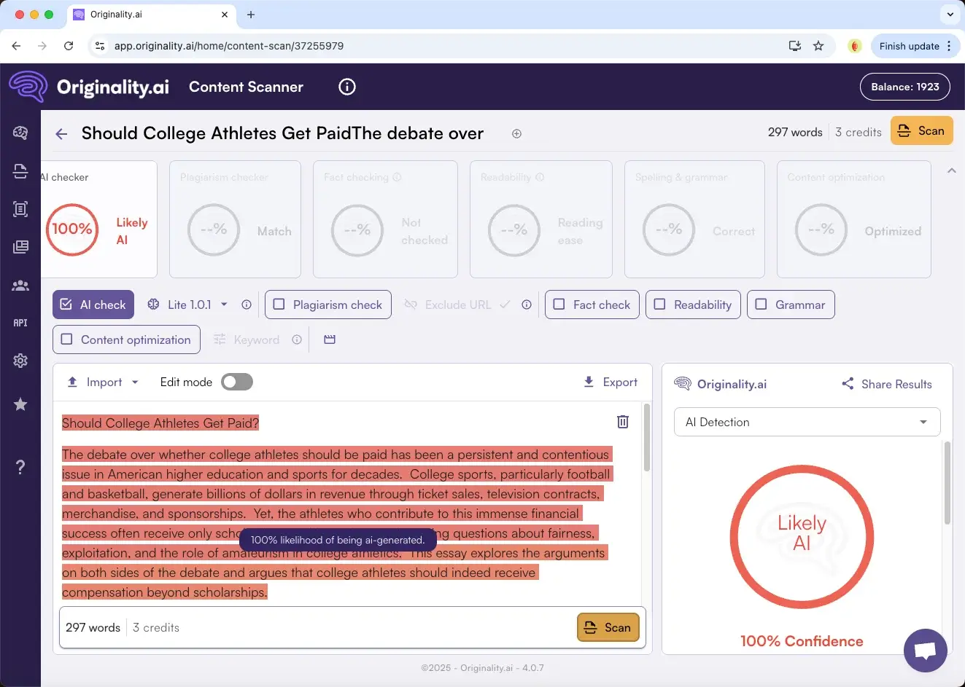
Task: Click Export
Action: (611, 382)
